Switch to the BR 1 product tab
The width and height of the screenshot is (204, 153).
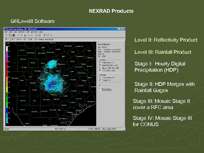point(7,39)
